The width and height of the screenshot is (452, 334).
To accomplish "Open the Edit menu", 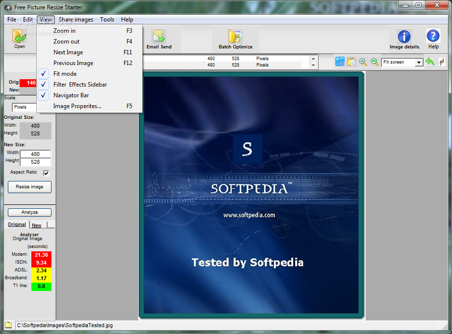I will click(27, 20).
